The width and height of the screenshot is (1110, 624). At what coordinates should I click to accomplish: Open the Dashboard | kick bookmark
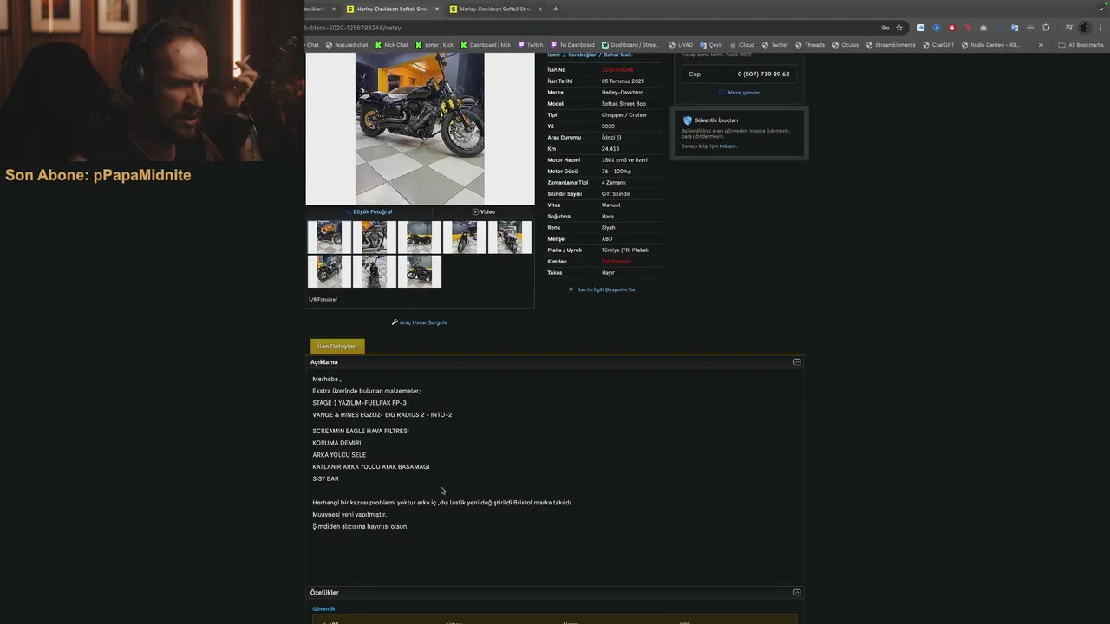click(486, 45)
